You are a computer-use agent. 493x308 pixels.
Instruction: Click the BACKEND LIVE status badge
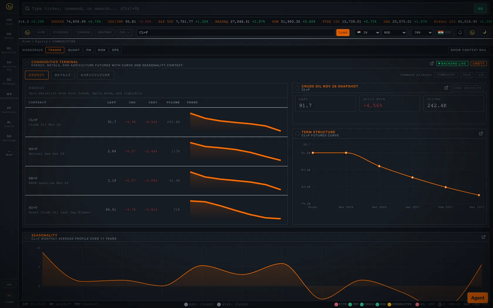pos(452,64)
